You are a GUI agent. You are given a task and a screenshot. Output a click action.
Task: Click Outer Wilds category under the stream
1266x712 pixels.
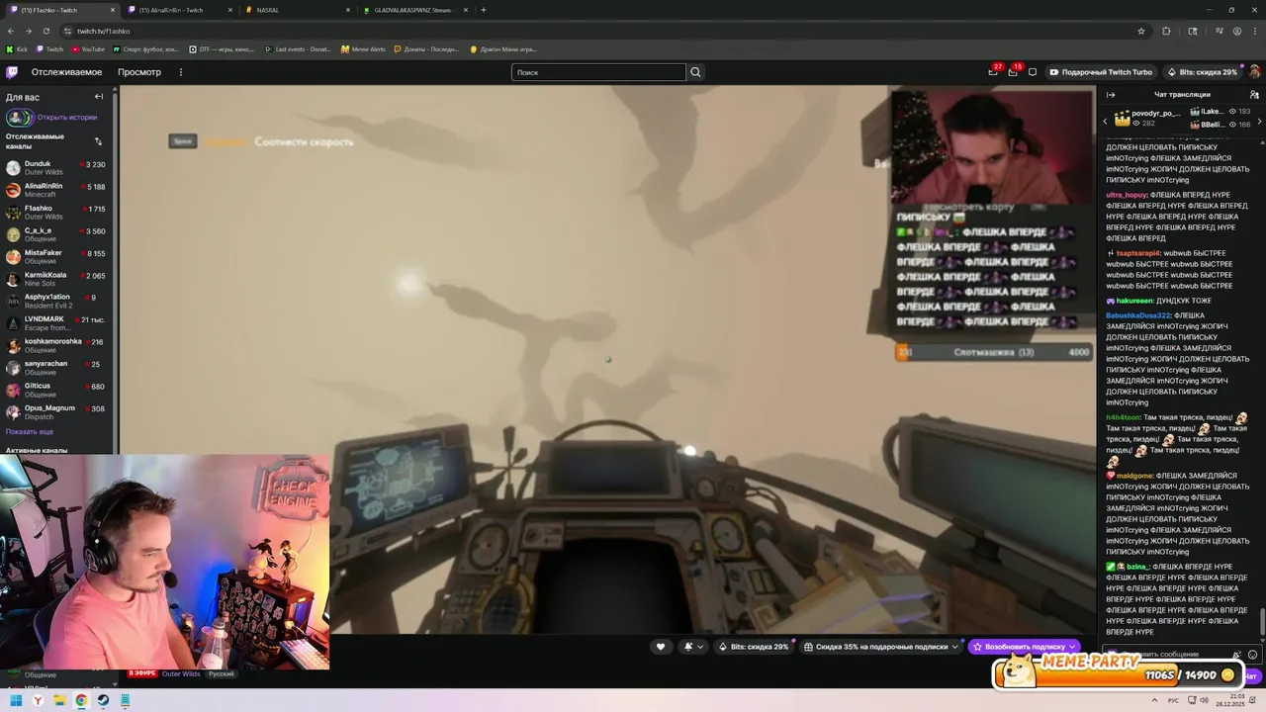tap(181, 673)
